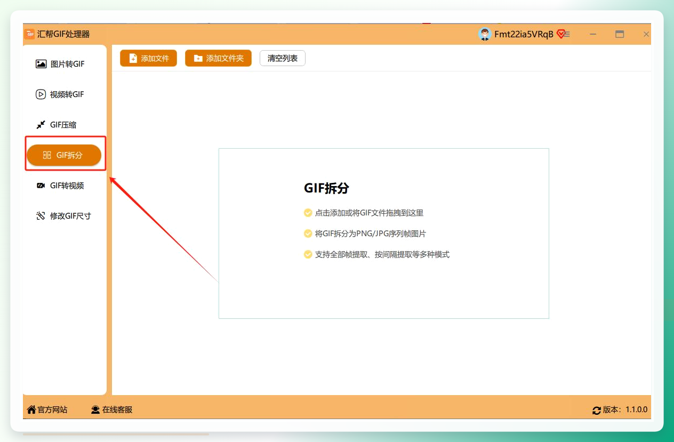
Task: Click the 添加文件 button
Action: click(148, 58)
